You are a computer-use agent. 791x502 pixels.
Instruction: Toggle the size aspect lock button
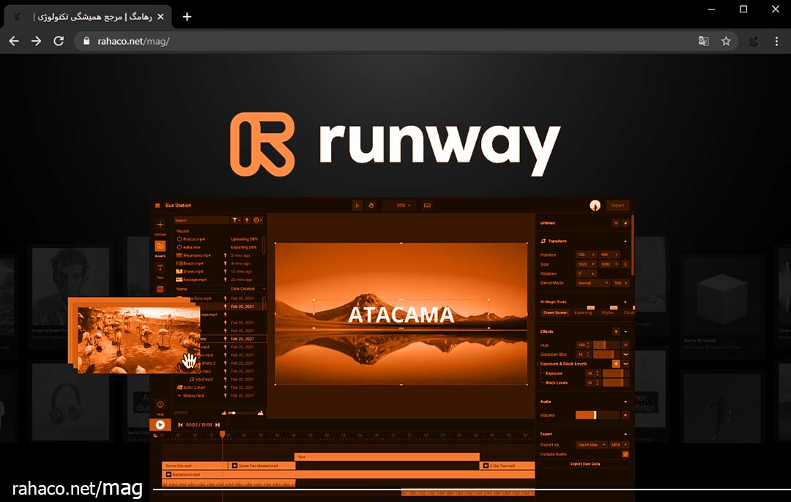(625, 264)
